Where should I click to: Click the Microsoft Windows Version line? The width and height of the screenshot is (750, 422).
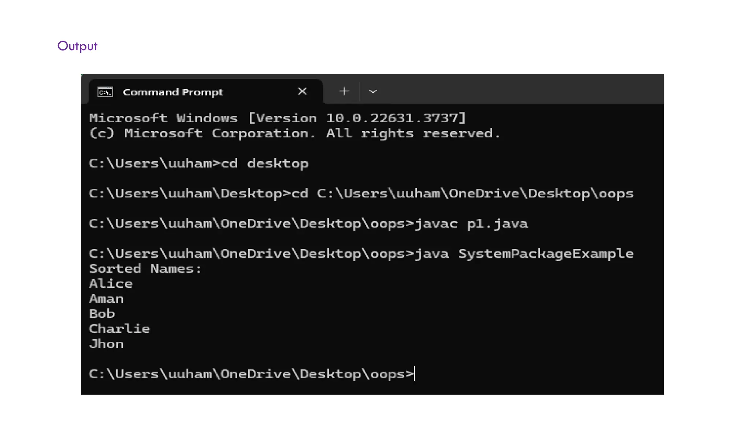pyautogui.click(x=277, y=118)
